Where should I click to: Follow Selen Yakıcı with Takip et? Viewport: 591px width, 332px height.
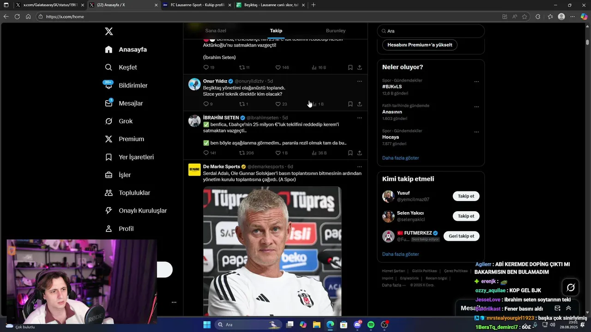pos(466,216)
